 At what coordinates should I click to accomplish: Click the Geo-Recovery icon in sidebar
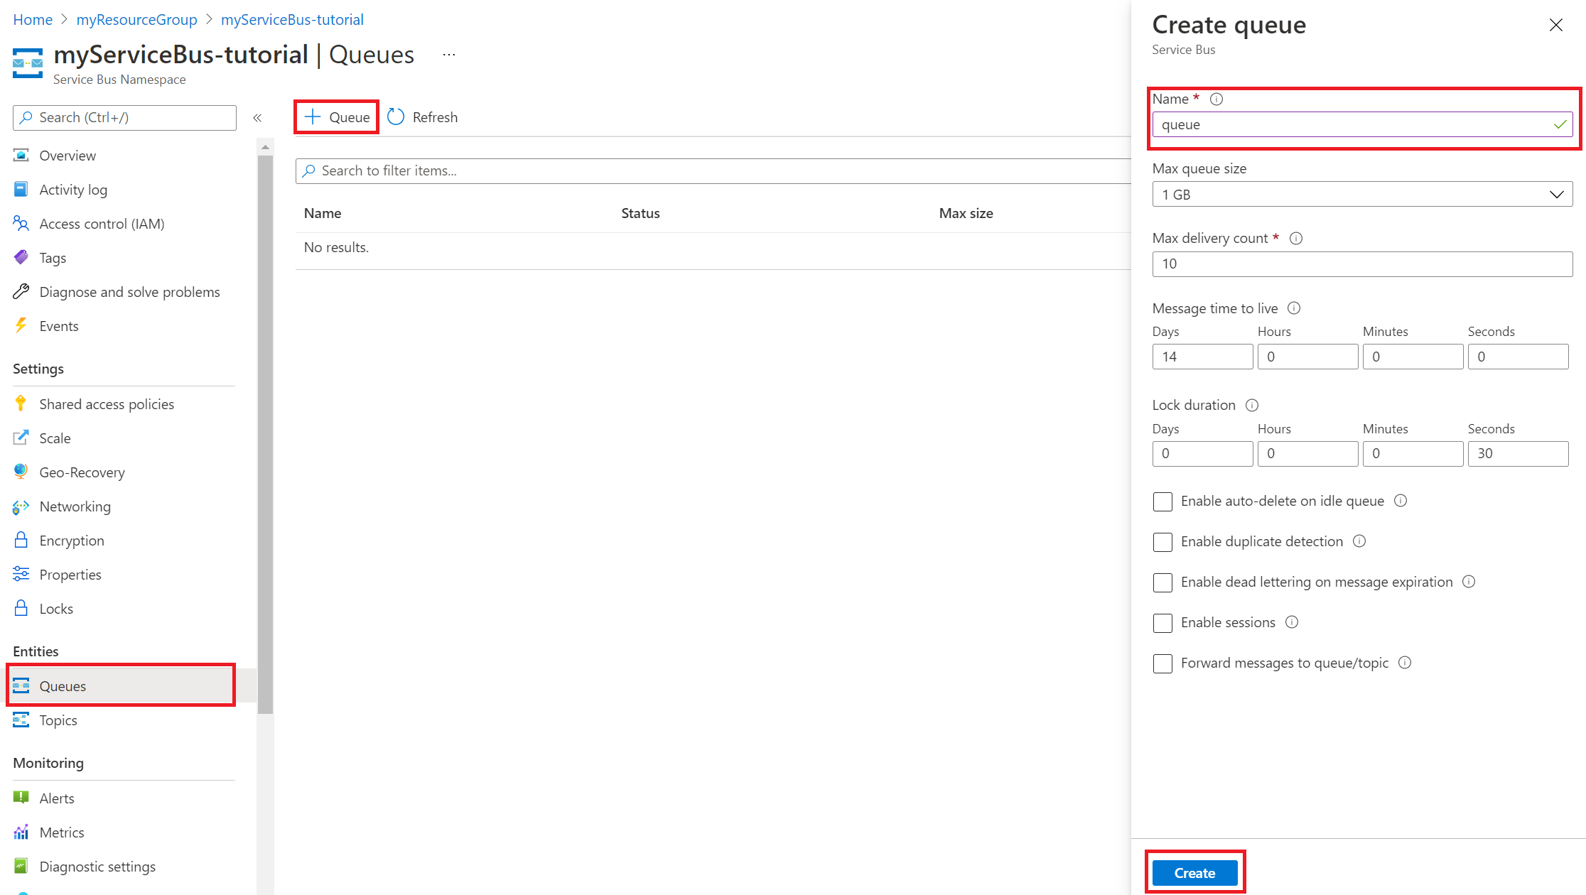(x=21, y=472)
